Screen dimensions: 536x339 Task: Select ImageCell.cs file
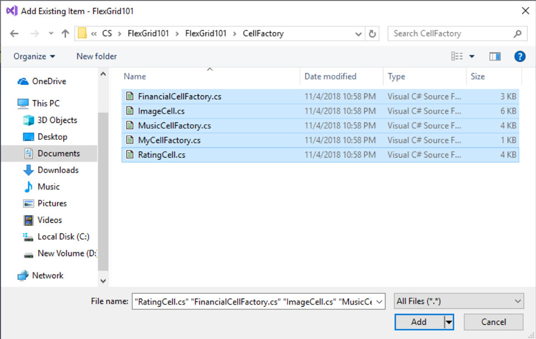(320, 111)
